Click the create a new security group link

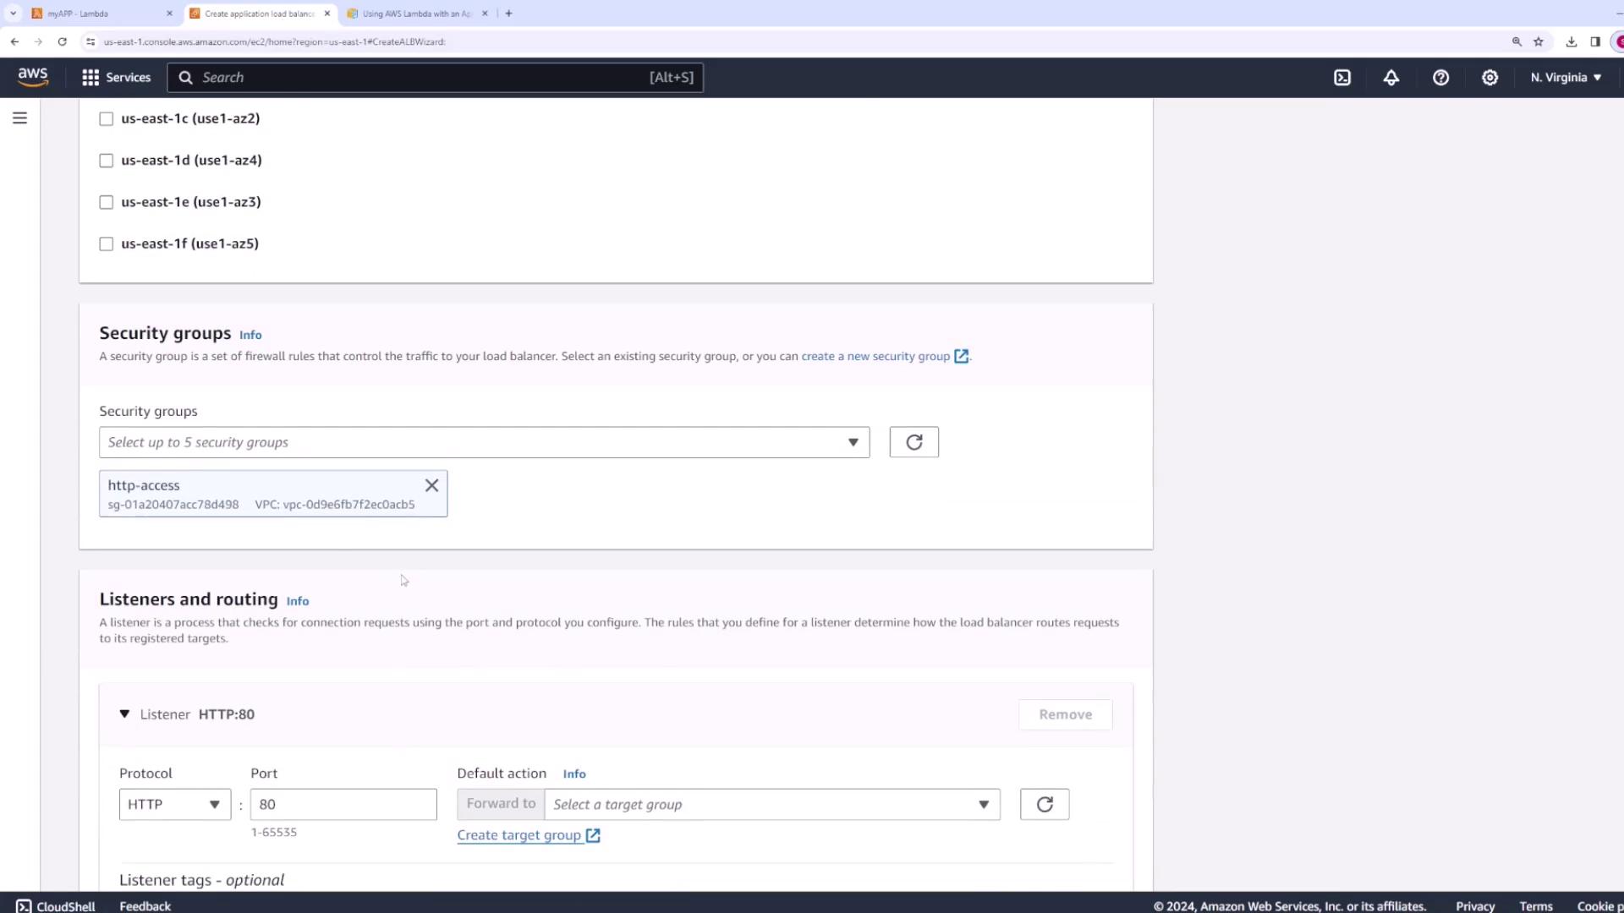[x=875, y=357]
